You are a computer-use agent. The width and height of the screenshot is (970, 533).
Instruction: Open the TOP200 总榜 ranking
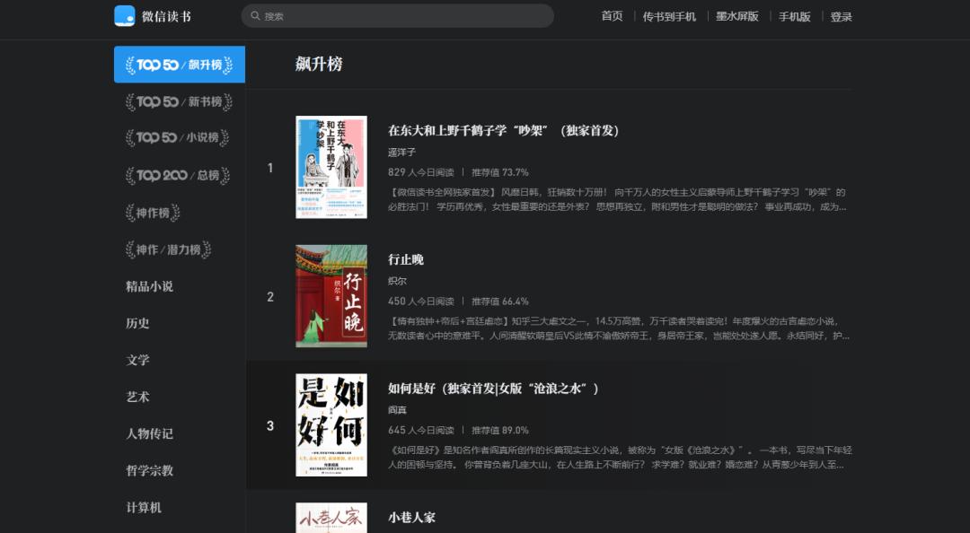point(179,175)
